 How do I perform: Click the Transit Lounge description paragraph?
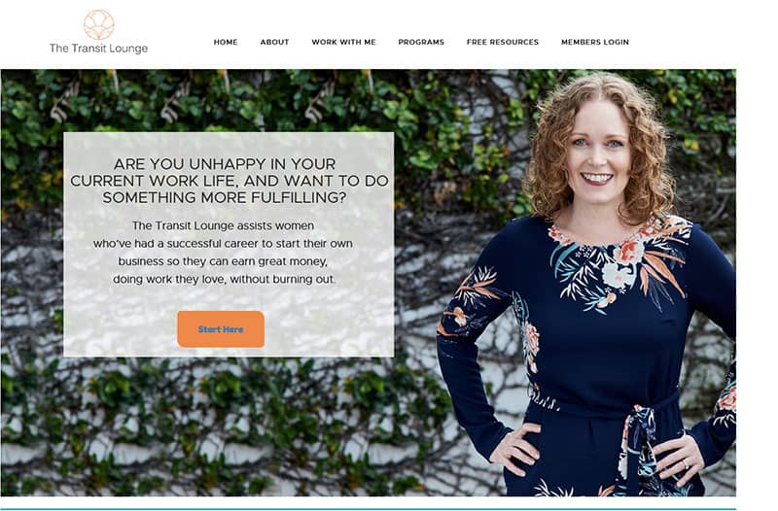(224, 253)
